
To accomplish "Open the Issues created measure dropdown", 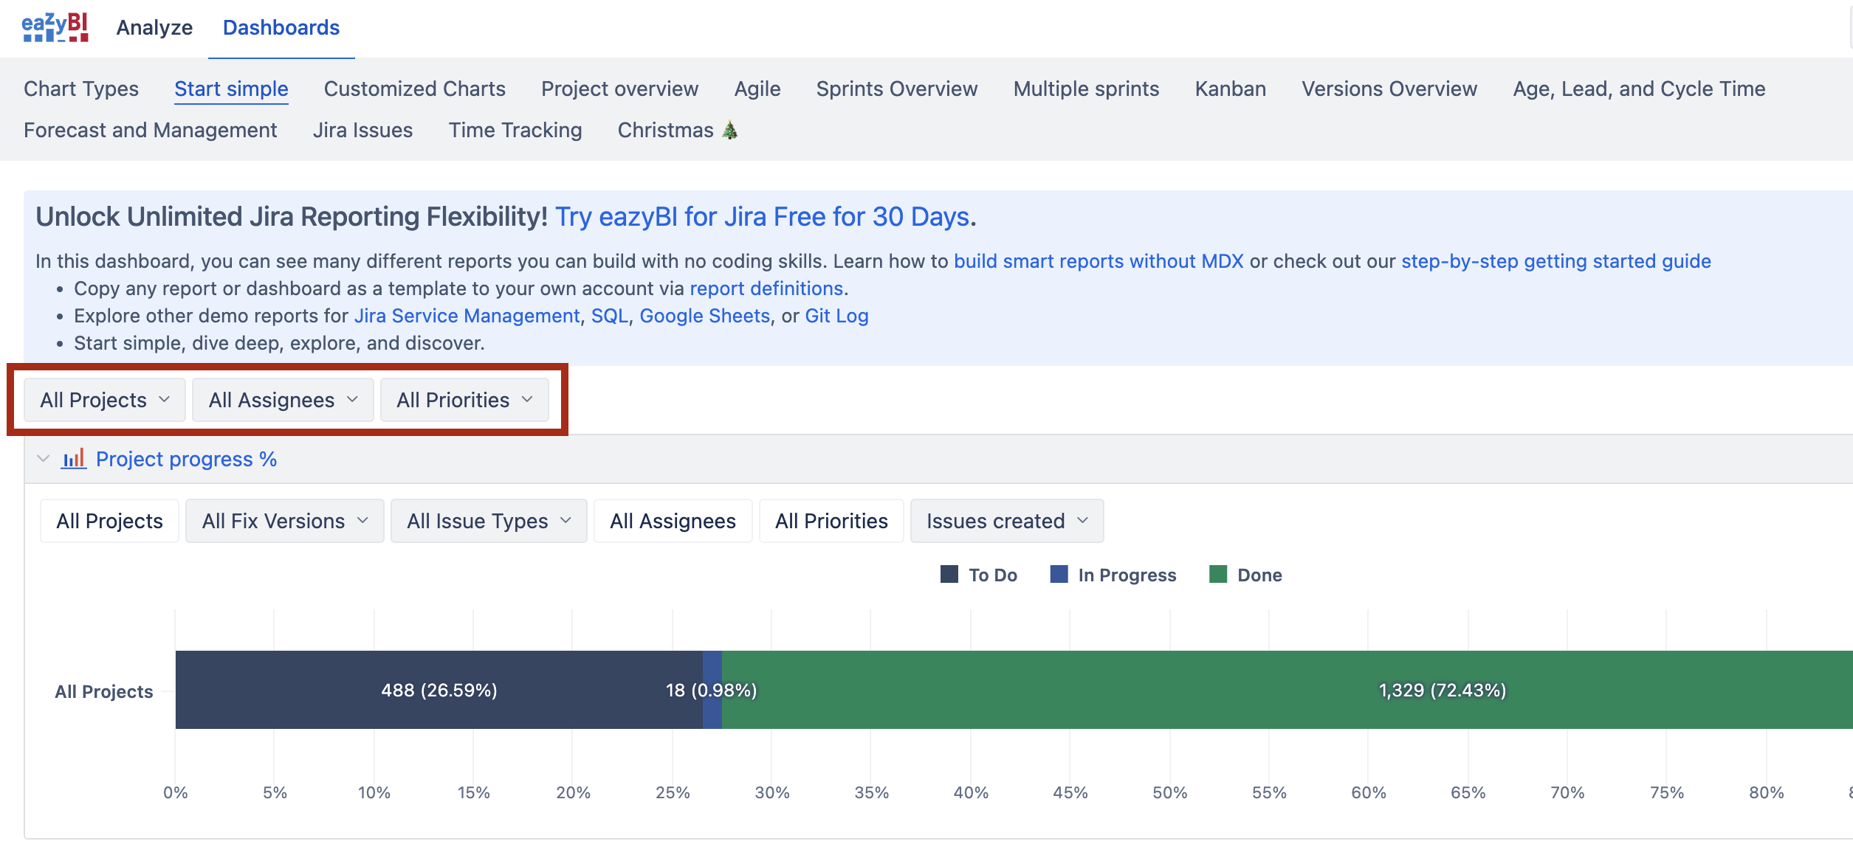I will click(1007, 521).
